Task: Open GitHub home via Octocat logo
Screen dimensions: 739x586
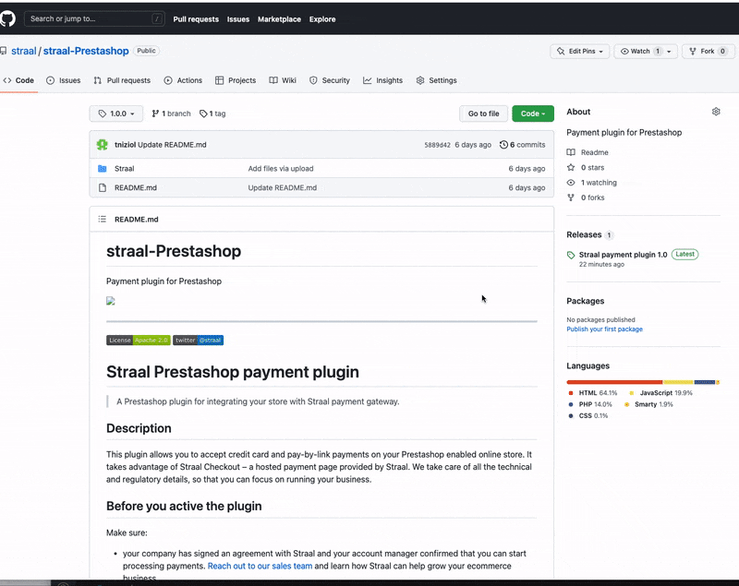Action: point(7,18)
